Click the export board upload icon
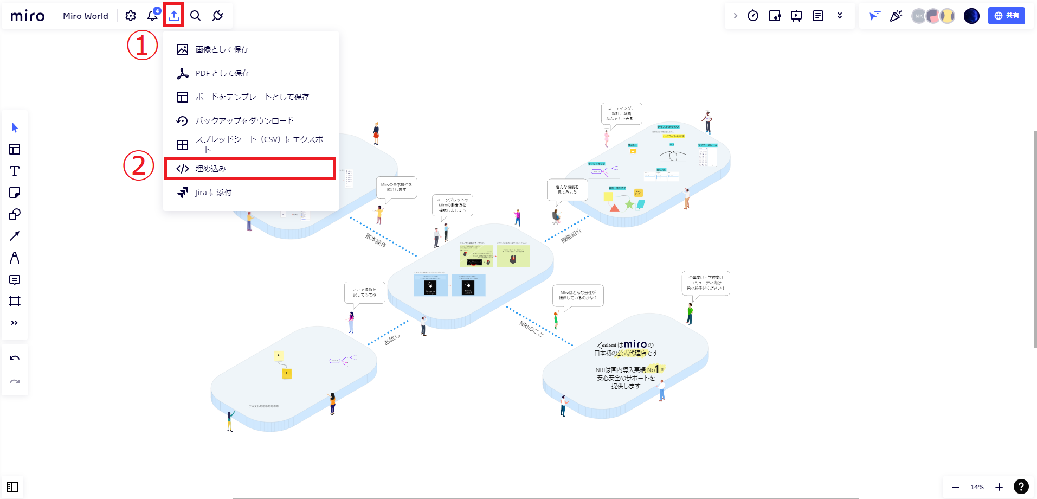Image resolution: width=1037 pixels, height=499 pixels. coord(173,16)
